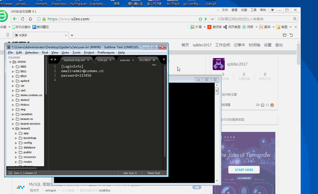Click the browser search input box
Screen dimensions: 318x194
(x=254, y=19)
